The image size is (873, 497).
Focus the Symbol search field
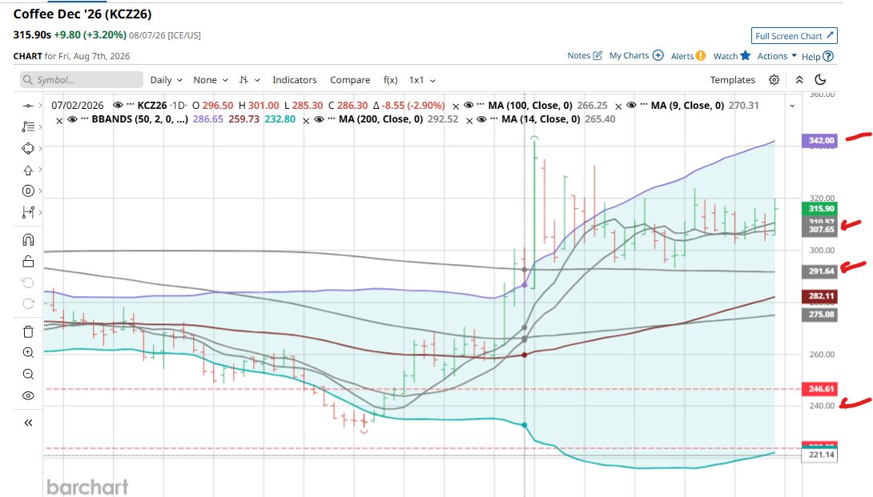[81, 79]
